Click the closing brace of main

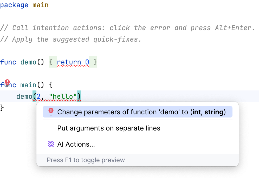(2, 108)
